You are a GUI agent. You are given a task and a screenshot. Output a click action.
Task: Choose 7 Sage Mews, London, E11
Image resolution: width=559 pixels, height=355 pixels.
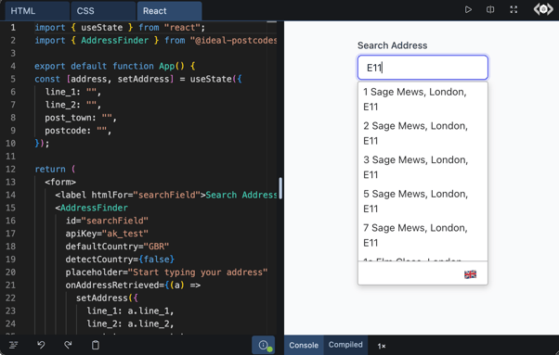(x=422, y=235)
